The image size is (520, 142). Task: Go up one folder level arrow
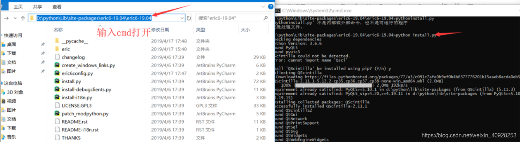click(23, 18)
